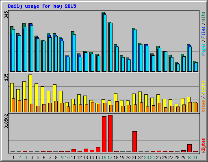This screenshot has height=162, width=208.
Task: Click the yellow visits bar for day 8
Action: [x=54, y=98]
